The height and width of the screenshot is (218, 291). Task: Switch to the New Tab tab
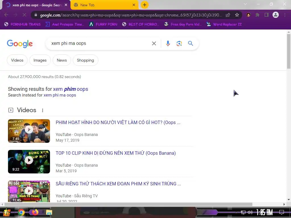click(x=105, y=5)
